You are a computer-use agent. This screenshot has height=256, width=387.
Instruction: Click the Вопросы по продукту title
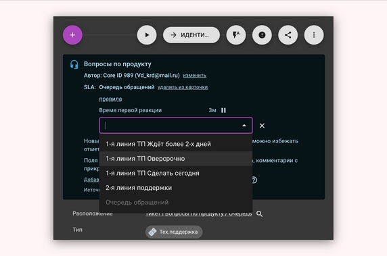point(118,64)
